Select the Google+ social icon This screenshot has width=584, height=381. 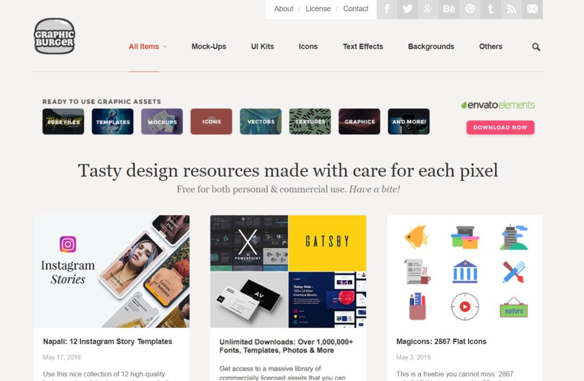[428, 9]
